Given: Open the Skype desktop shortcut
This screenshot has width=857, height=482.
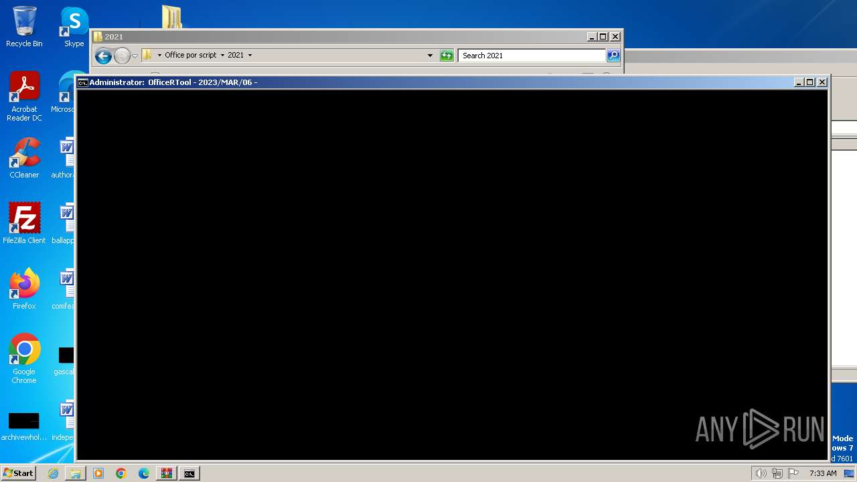Looking at the screenshot, I should pyautogui.click(x=74, y=27).
